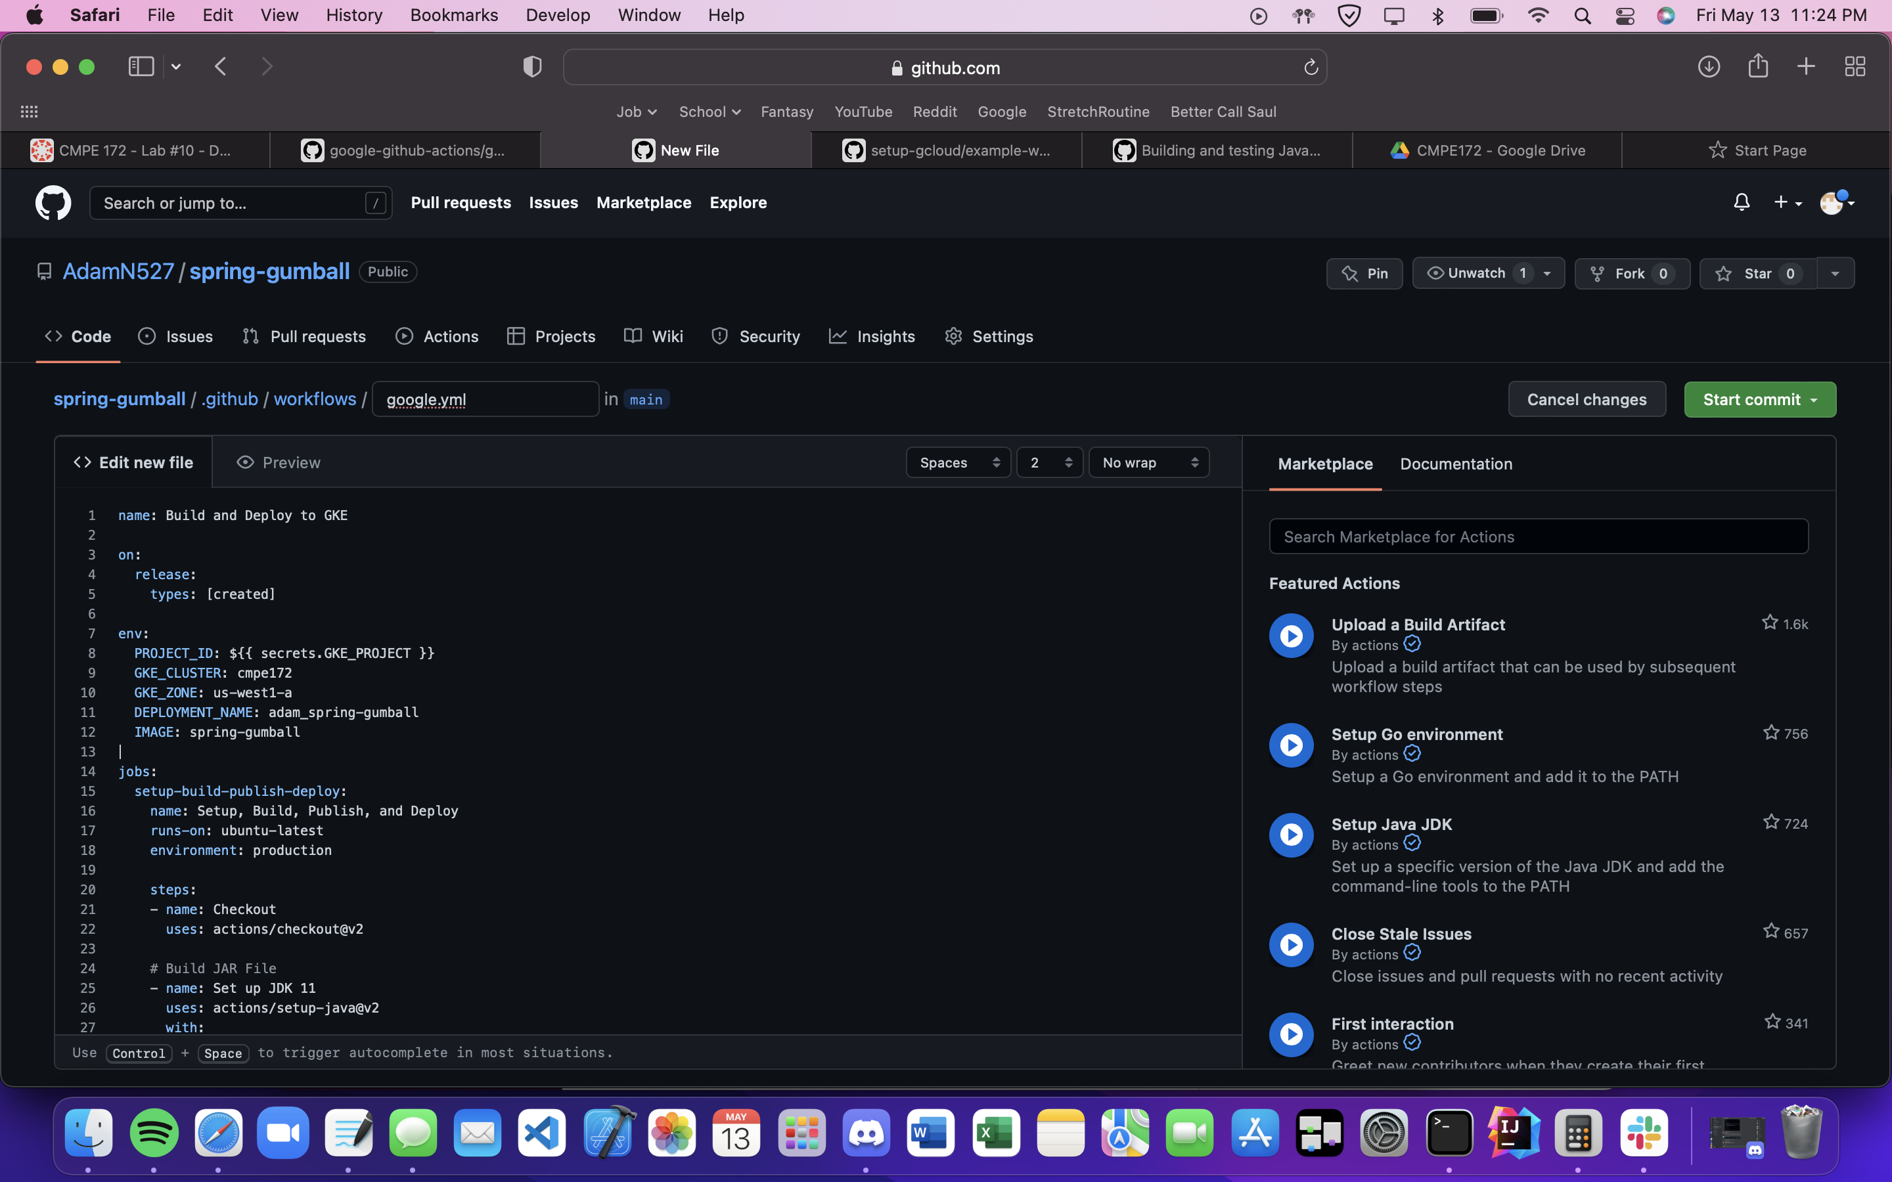Reload the page with refresh icon
This screenshot has height=1182, width=1892.
[1311, 68]
